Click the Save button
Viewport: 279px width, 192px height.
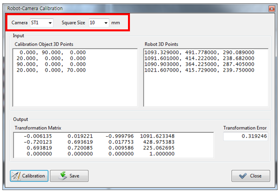coord(69,176)
